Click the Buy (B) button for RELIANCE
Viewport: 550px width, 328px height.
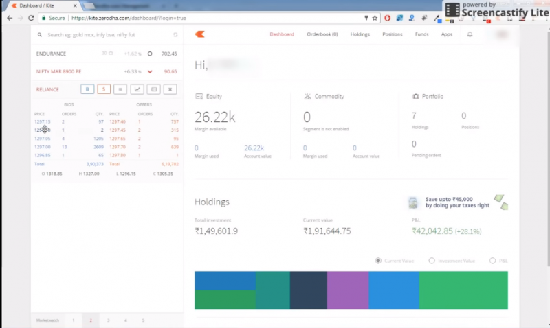point(87,89)
